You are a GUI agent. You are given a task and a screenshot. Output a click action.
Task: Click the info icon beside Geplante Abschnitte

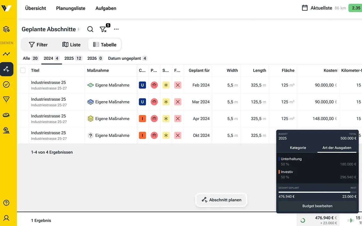(79, 29)
